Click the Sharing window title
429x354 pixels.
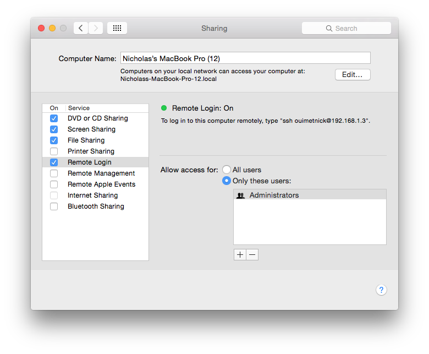tap(215, 29)
